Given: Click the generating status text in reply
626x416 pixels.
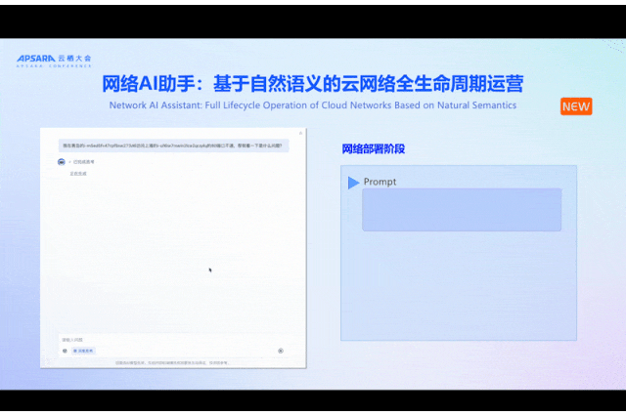Looking at the screenshot, I should pyautogui.click(x=78, y=174).
